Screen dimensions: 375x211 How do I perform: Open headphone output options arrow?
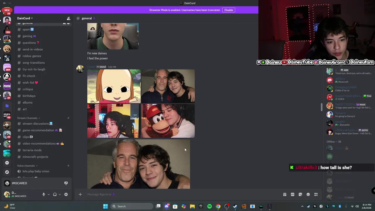[60, 194]
